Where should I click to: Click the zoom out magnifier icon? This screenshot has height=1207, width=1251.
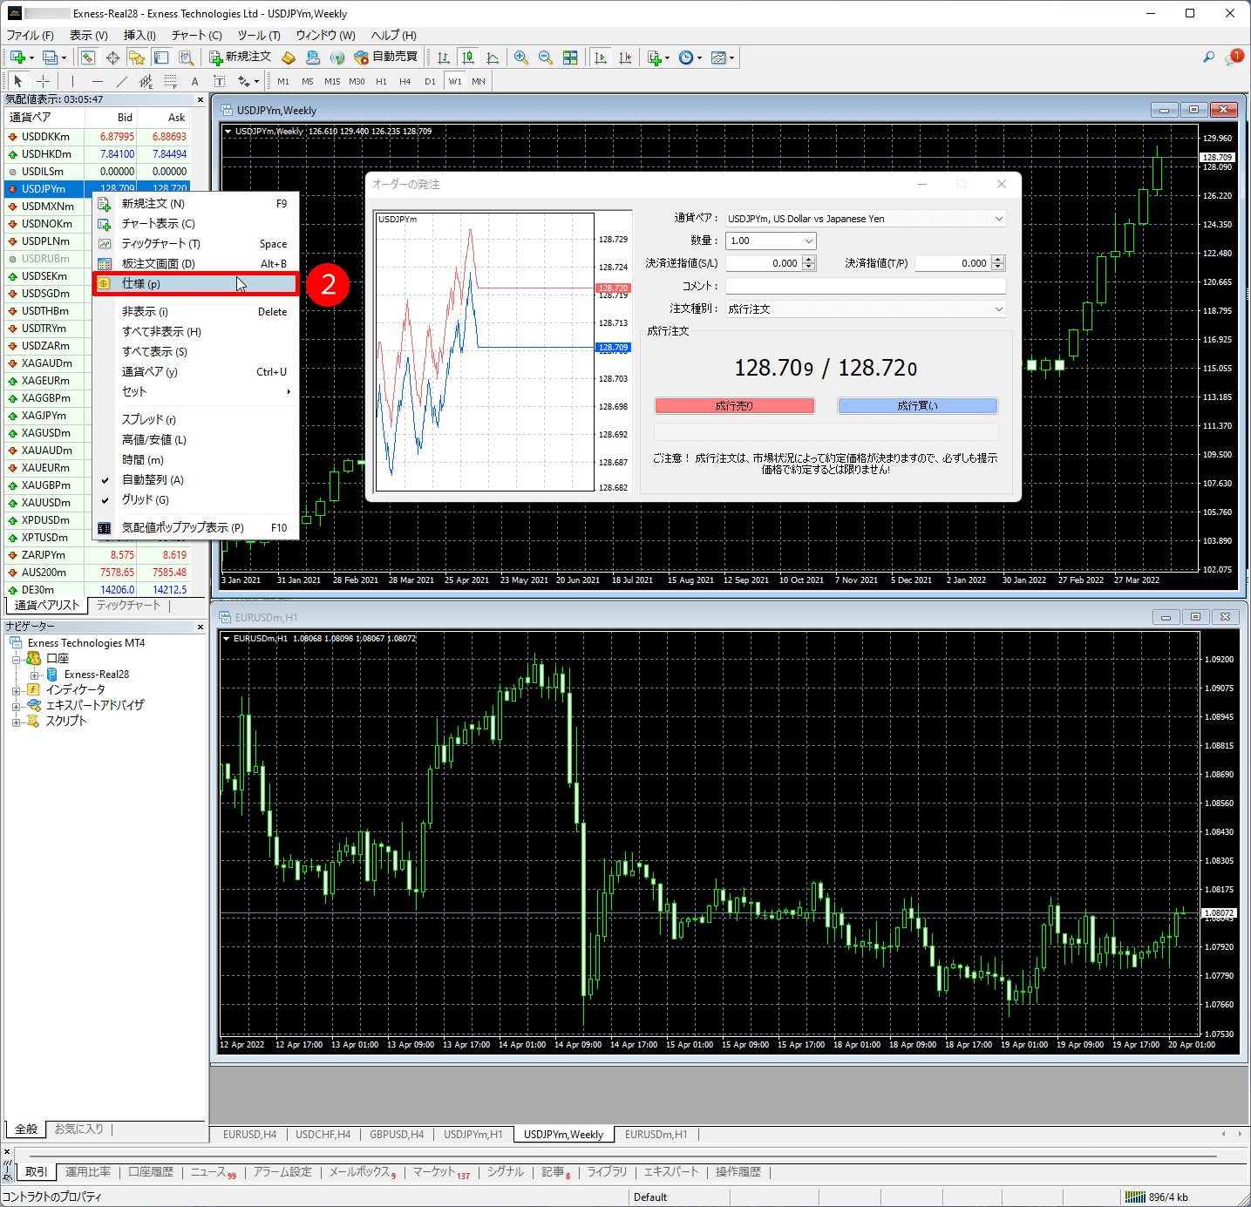click(x=546, y=58)
